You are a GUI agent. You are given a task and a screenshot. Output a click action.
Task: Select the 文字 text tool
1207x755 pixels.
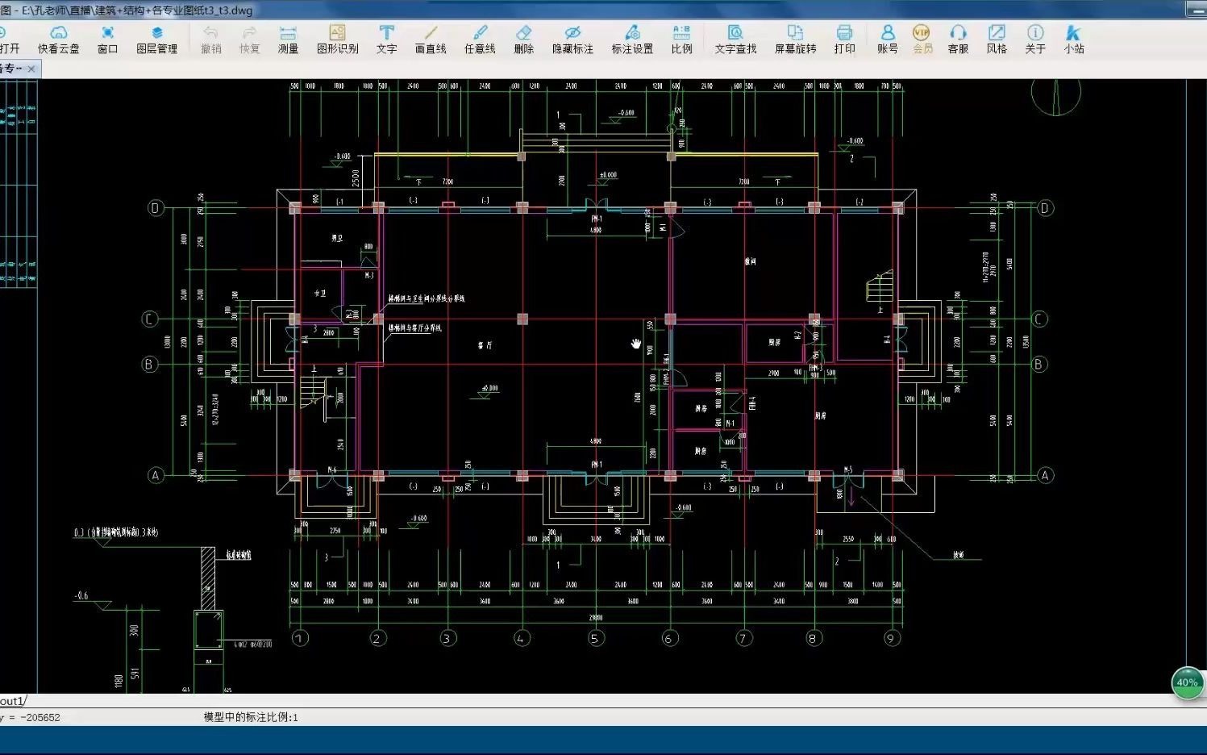[386, 40]
